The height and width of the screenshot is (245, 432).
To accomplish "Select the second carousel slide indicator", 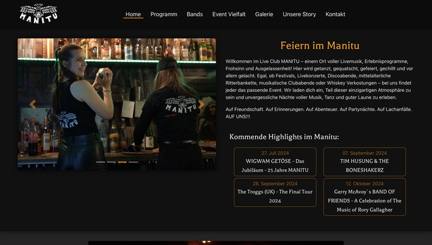I will (x=111, y=162).
